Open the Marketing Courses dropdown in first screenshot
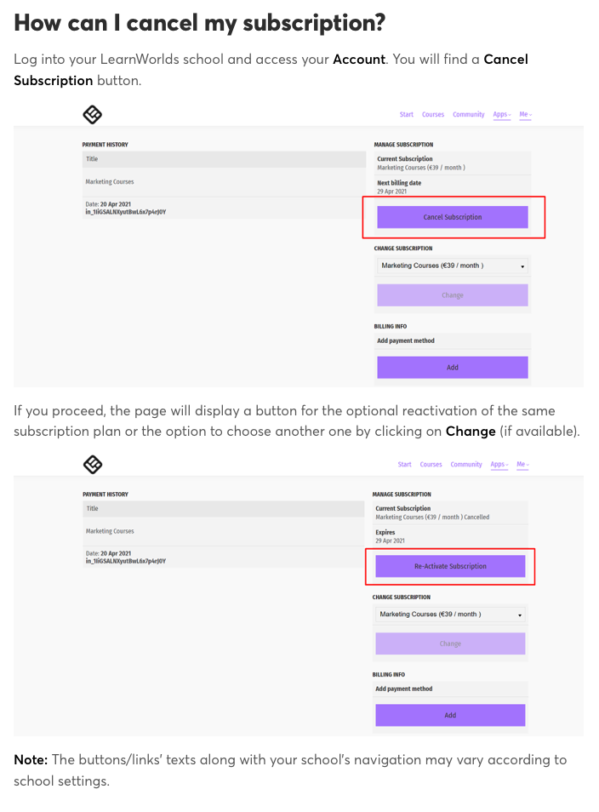This screenshot has width=599, height=812. click(453, 266)
